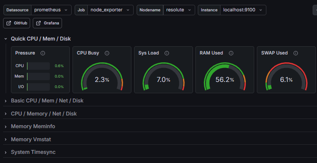Click the Mem pressure bar gauge
This screenshot has height=163, width=317.
point(38,76)
